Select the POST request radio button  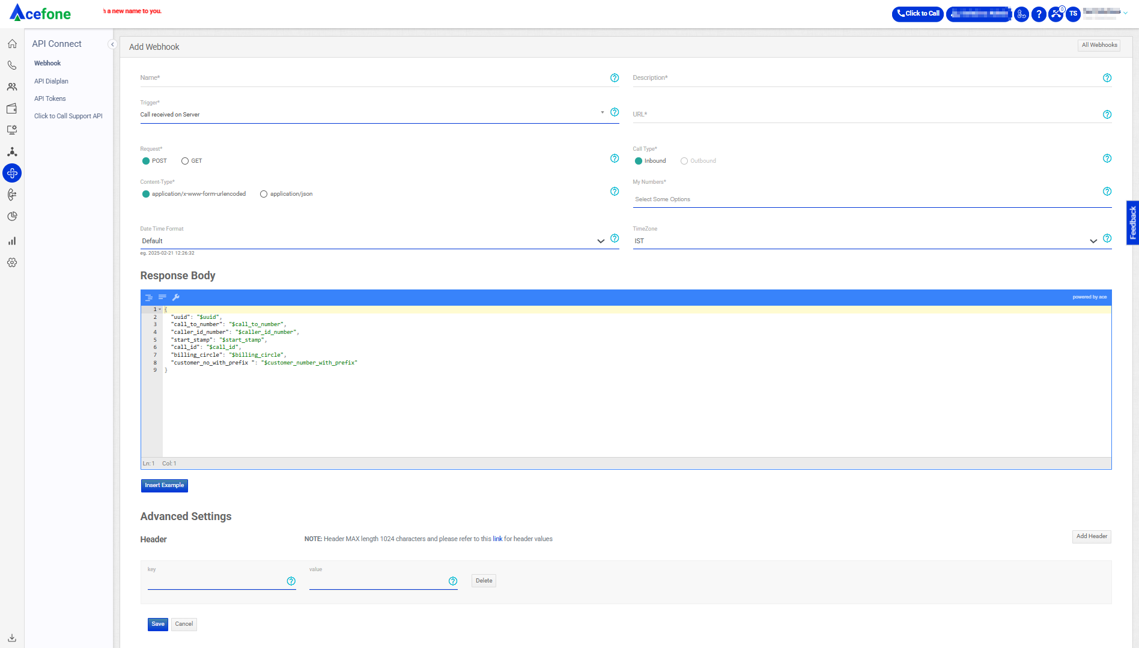[x=146, y=161]
